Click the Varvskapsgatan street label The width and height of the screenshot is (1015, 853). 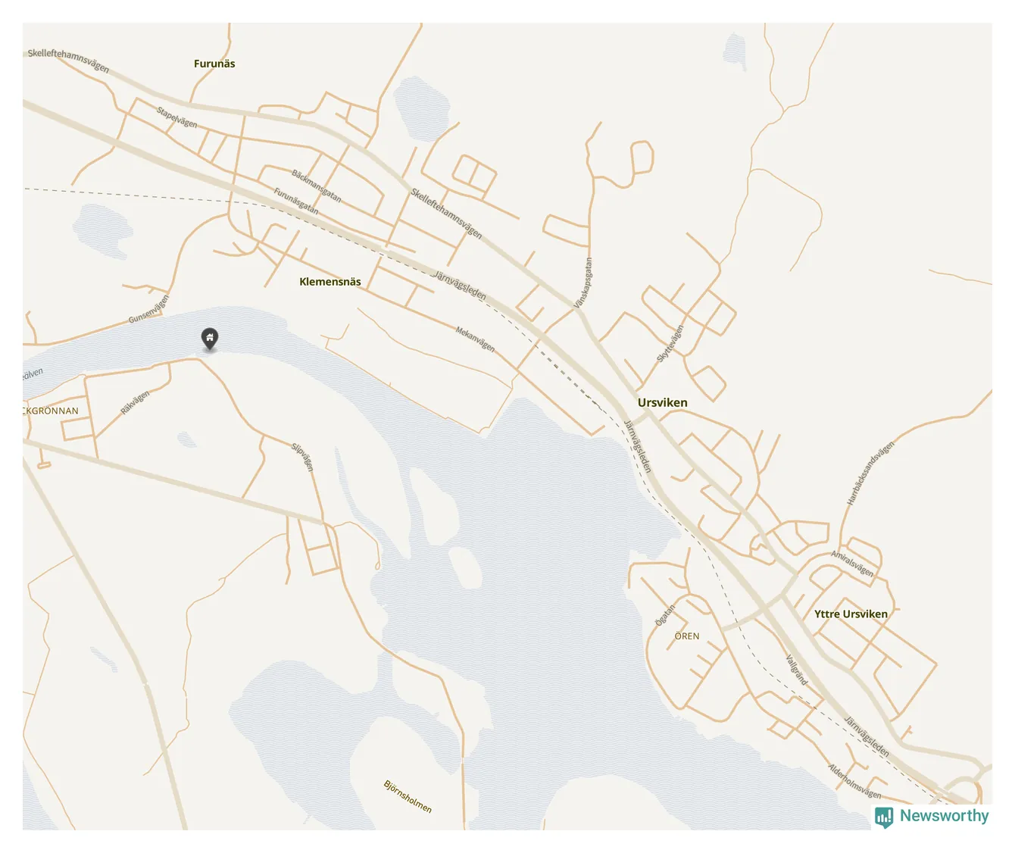click(583, 283)
